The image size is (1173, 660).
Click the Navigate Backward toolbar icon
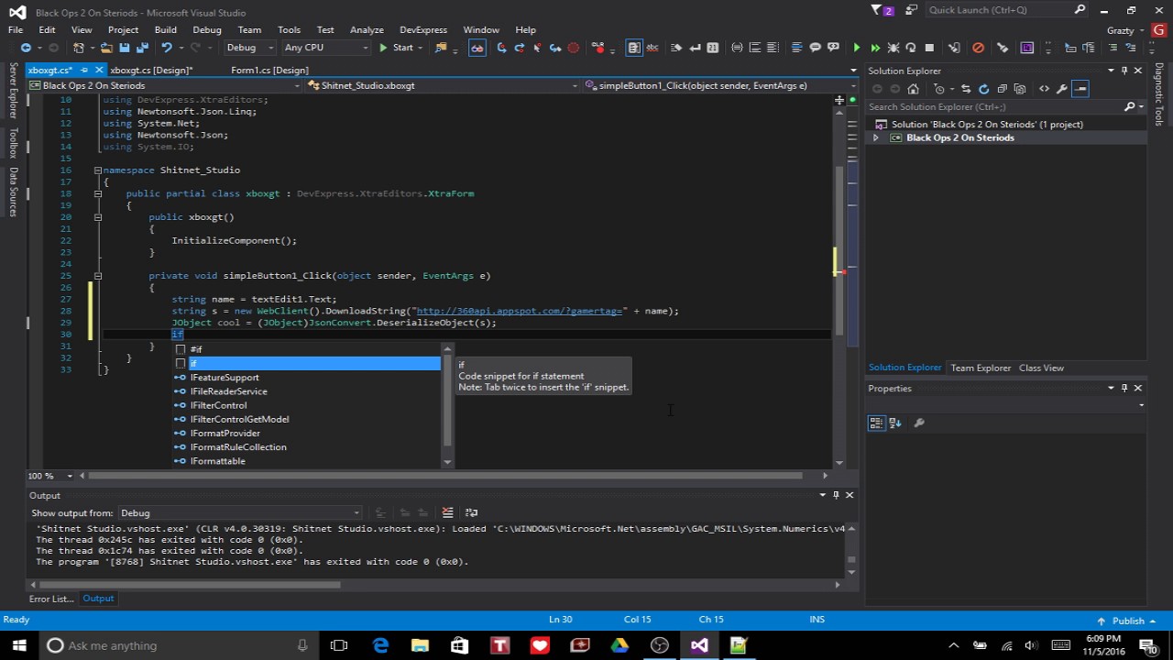pos(26,48)
